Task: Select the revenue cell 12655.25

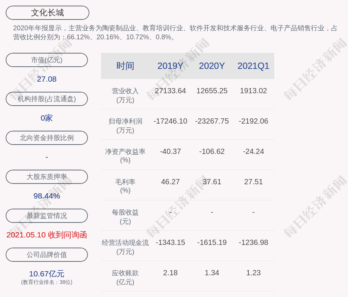Action: 212,91
